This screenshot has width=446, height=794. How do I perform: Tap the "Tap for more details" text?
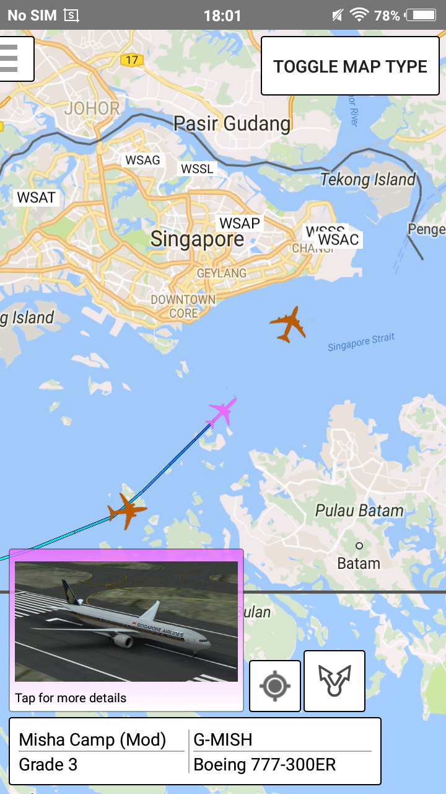tap(71, 698)
